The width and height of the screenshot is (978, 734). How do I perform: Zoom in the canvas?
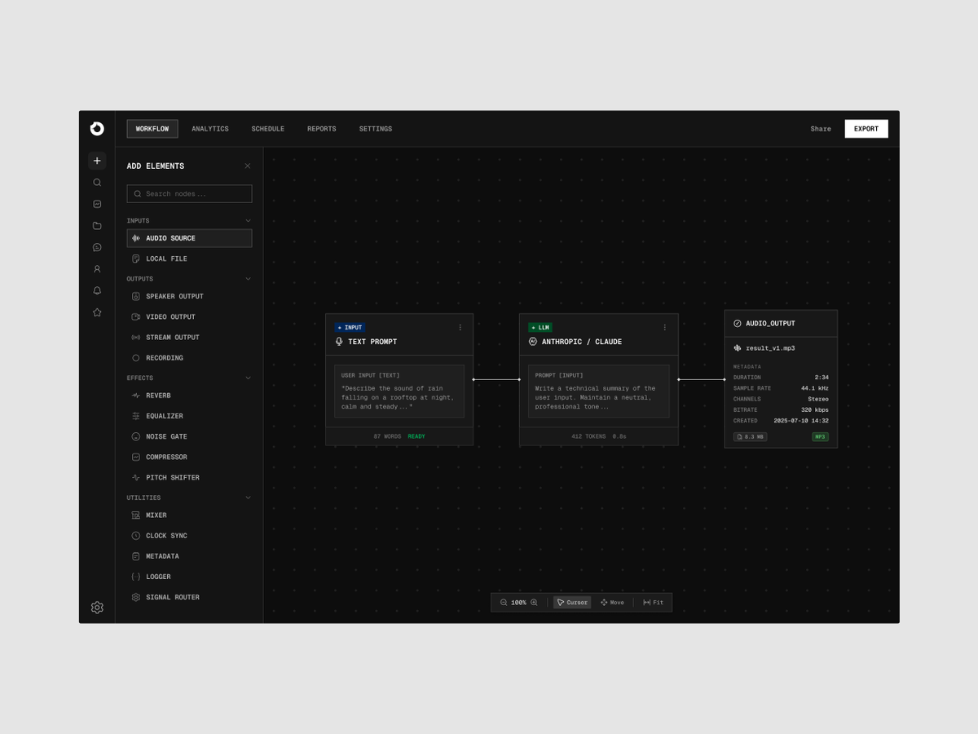[534, 603]
